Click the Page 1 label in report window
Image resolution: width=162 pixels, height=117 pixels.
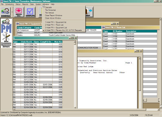click(128, 63)
